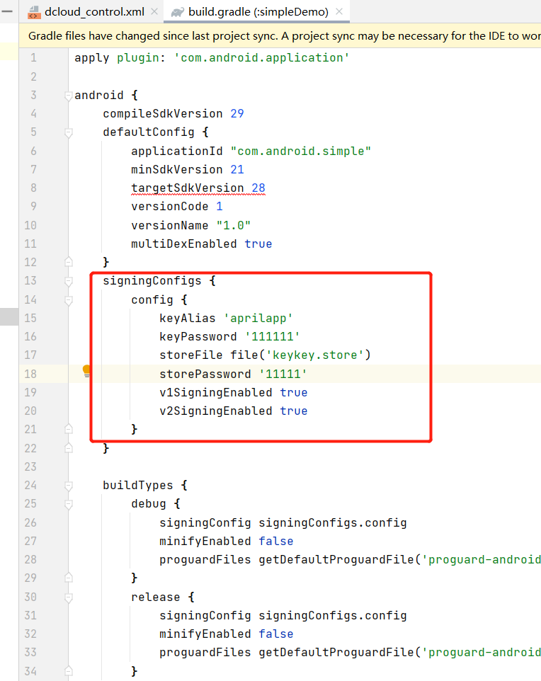Viewport: 541px width, 681px height.
Task: Click the Gradle files changed notification banner
Action: click(280, 35)
